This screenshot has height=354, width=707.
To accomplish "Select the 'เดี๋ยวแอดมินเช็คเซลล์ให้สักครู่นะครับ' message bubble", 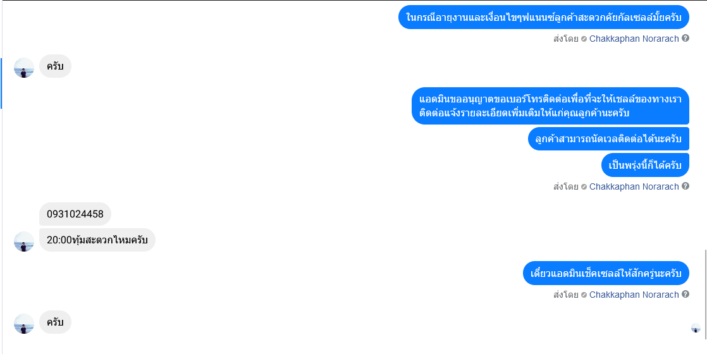I will (x=606, y=273).
